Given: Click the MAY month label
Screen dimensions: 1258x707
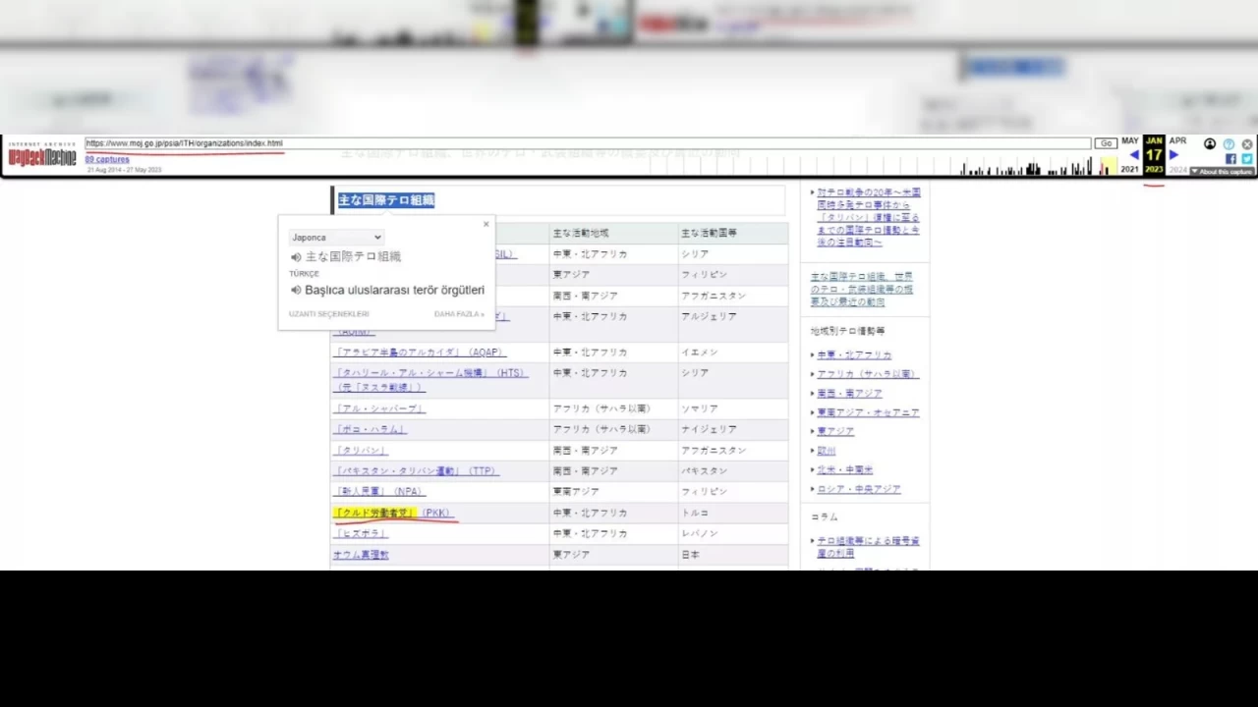Looking at the screenshot, I should (1130, 141).
